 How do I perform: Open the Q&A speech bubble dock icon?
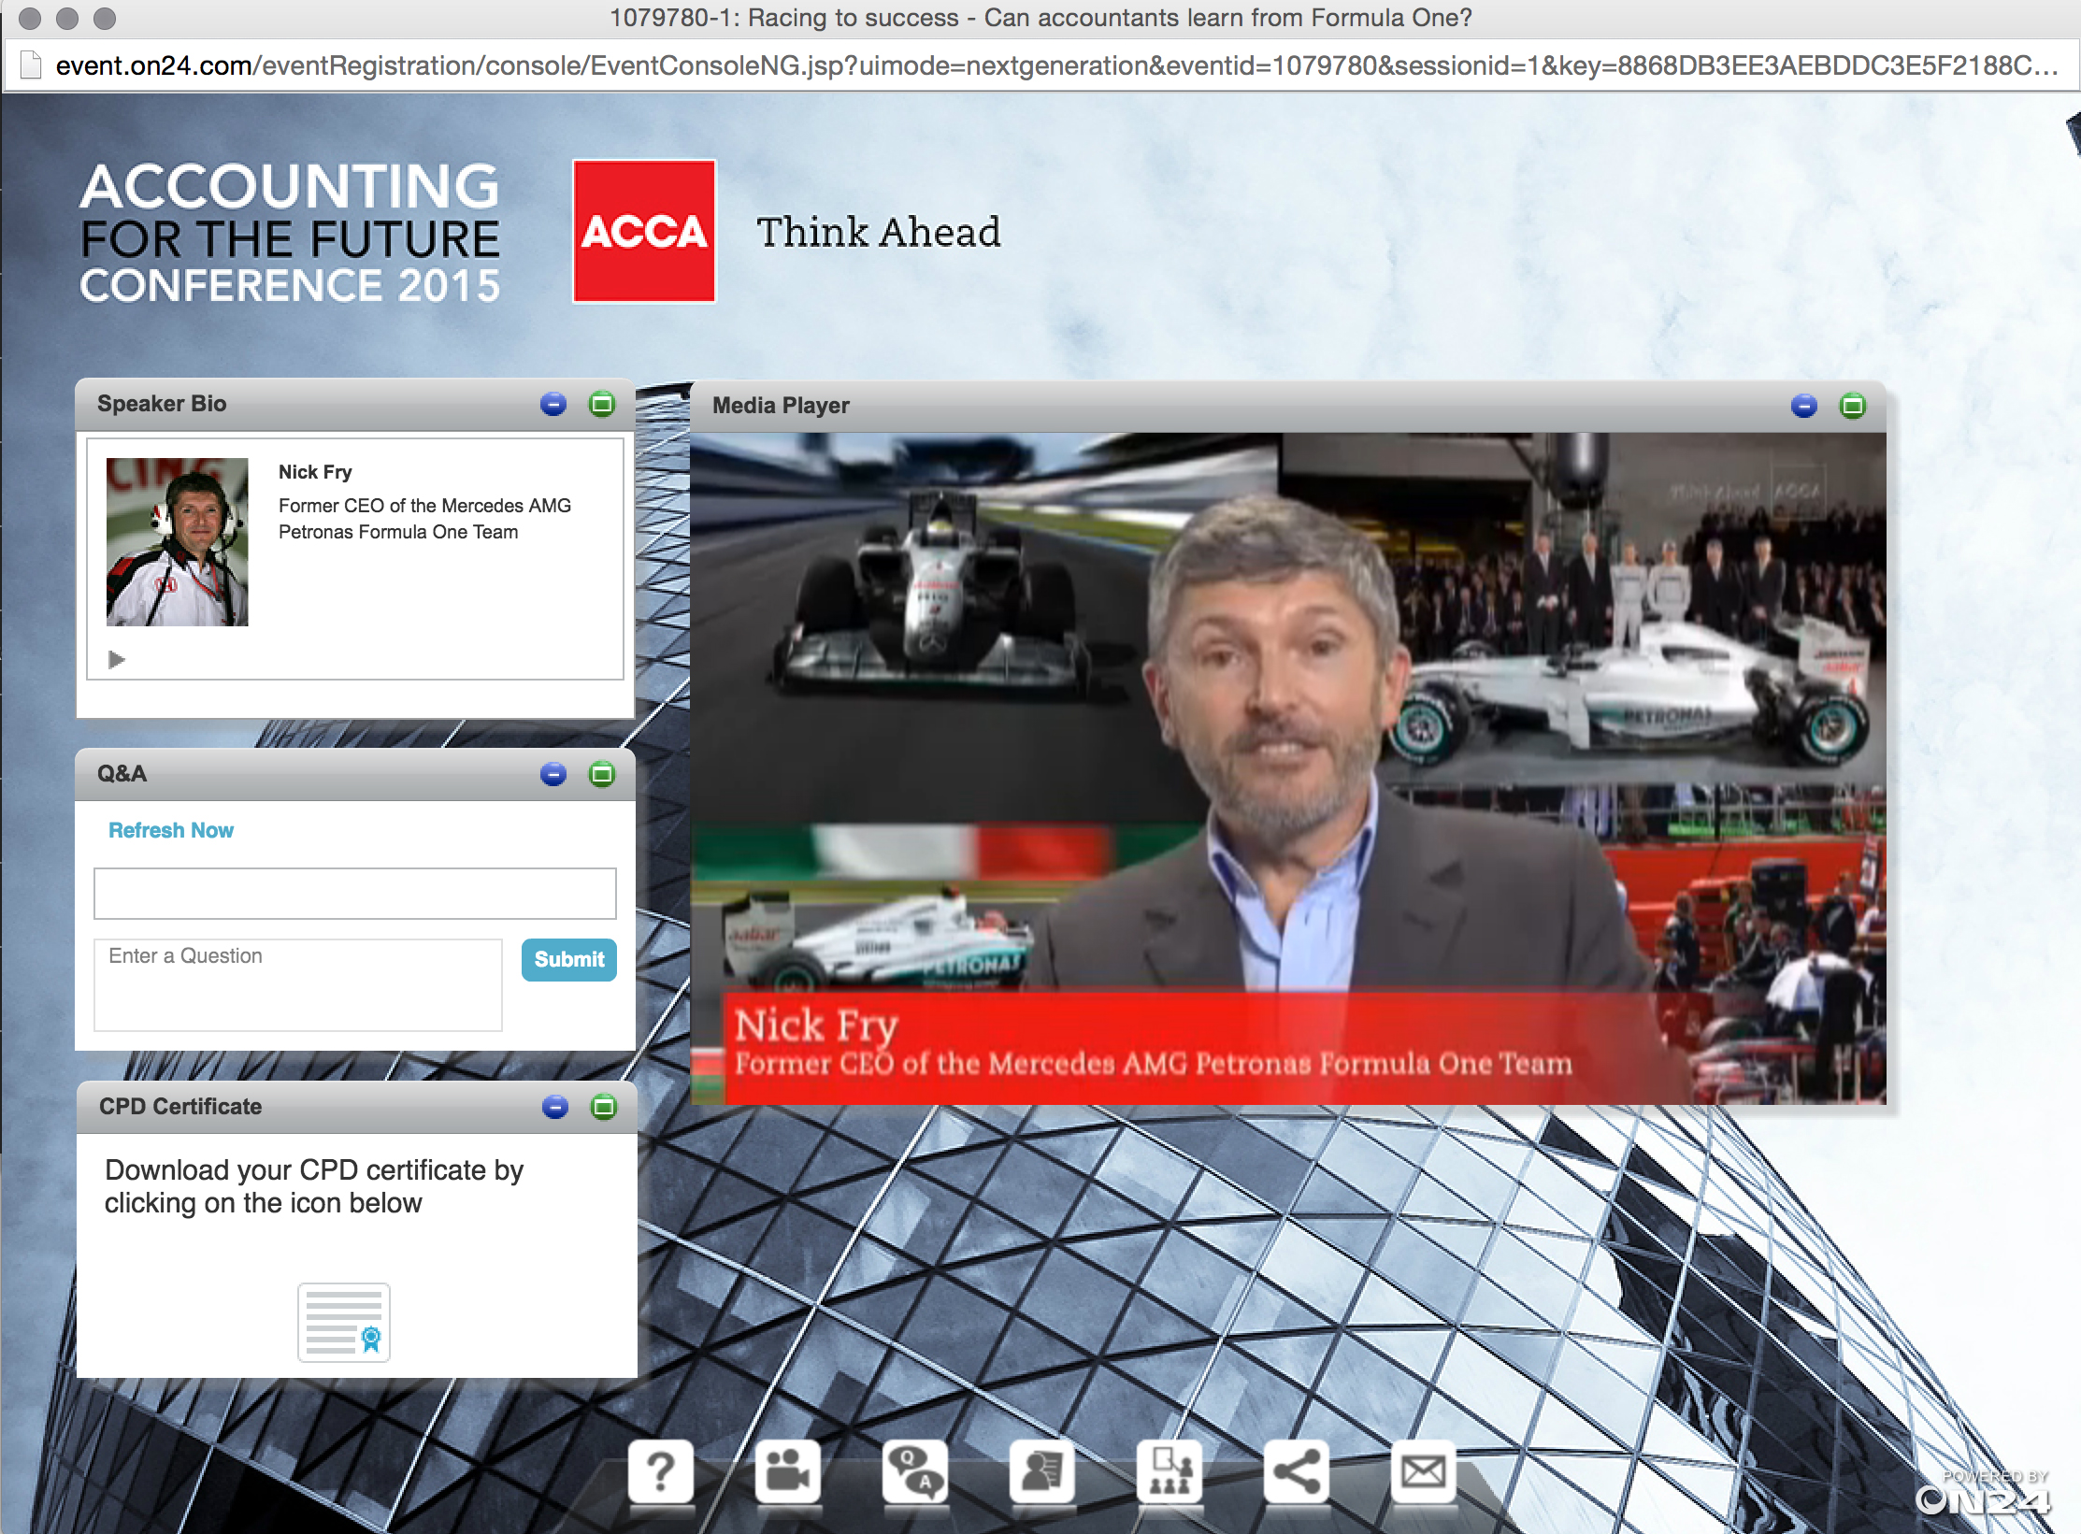tap(915, 1472)
